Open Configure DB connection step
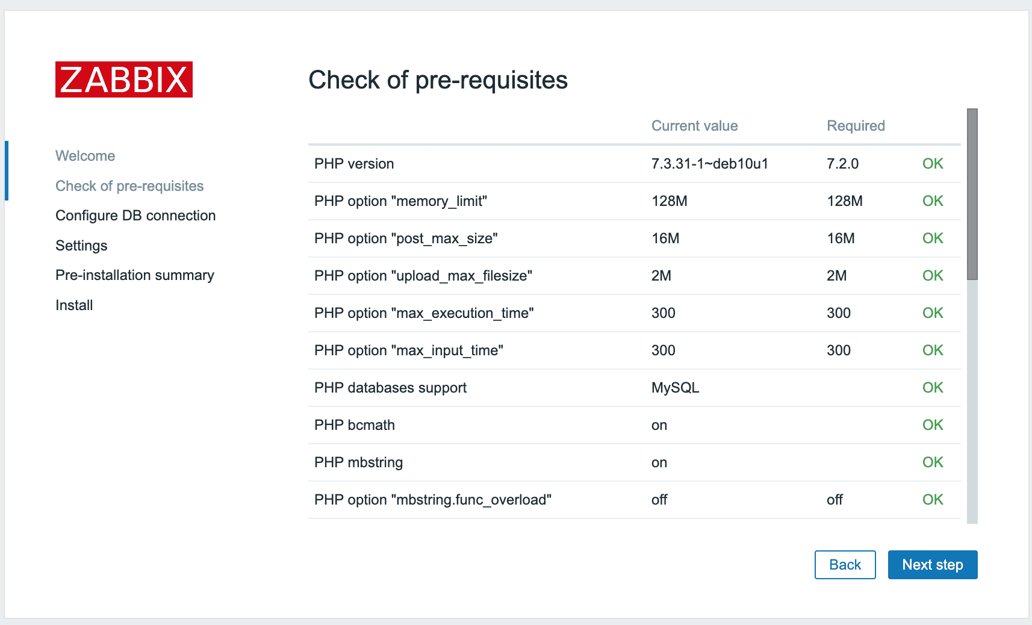Screen dimensions: 1032x625 [x=135, y=216]
